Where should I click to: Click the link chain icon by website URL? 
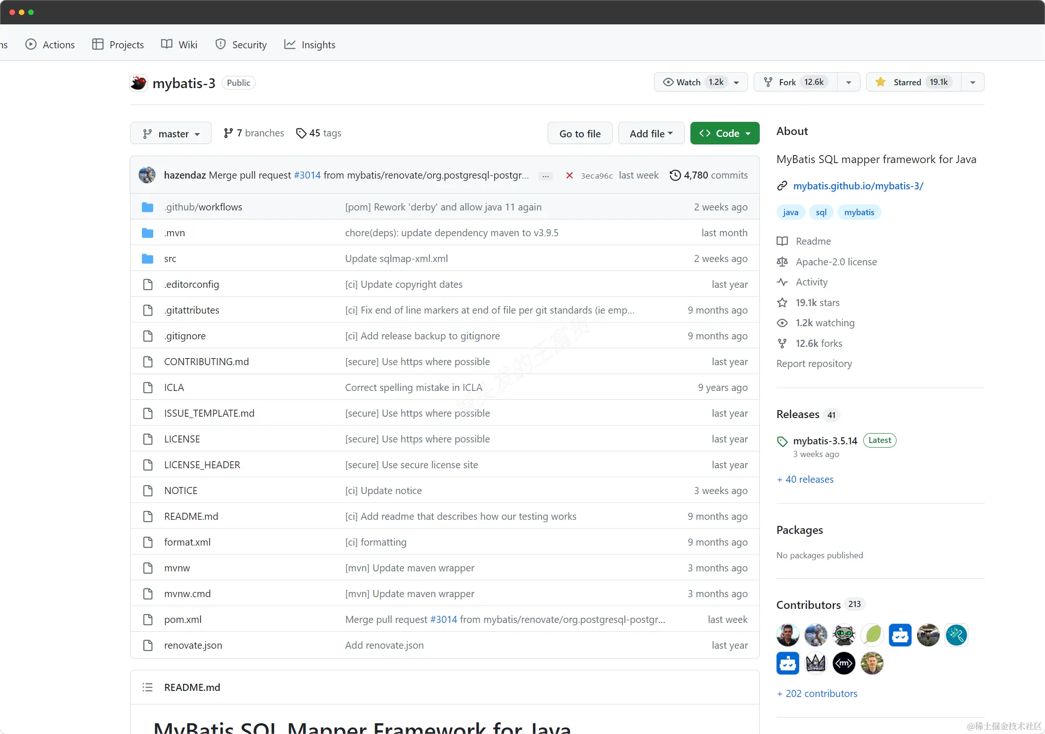click(x=782, y=186)
